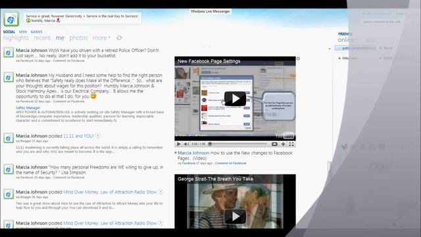Click the small icon at the video's top-right corner

tap(298, 59)
